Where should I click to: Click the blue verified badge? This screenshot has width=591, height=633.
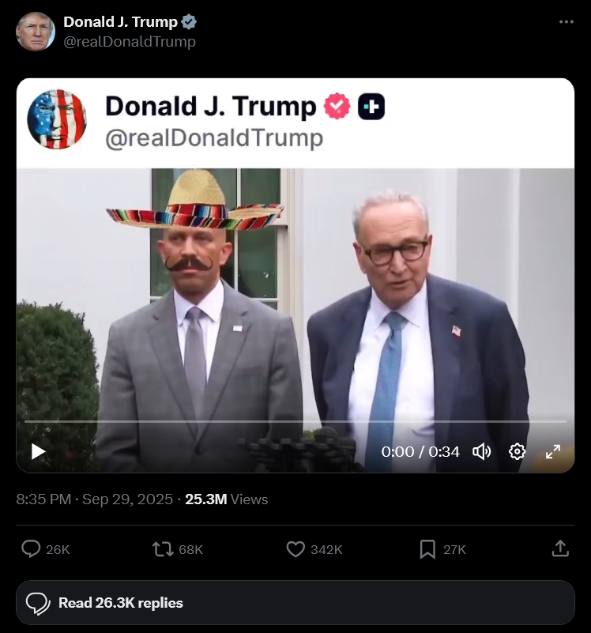click(x=190, y=22)
